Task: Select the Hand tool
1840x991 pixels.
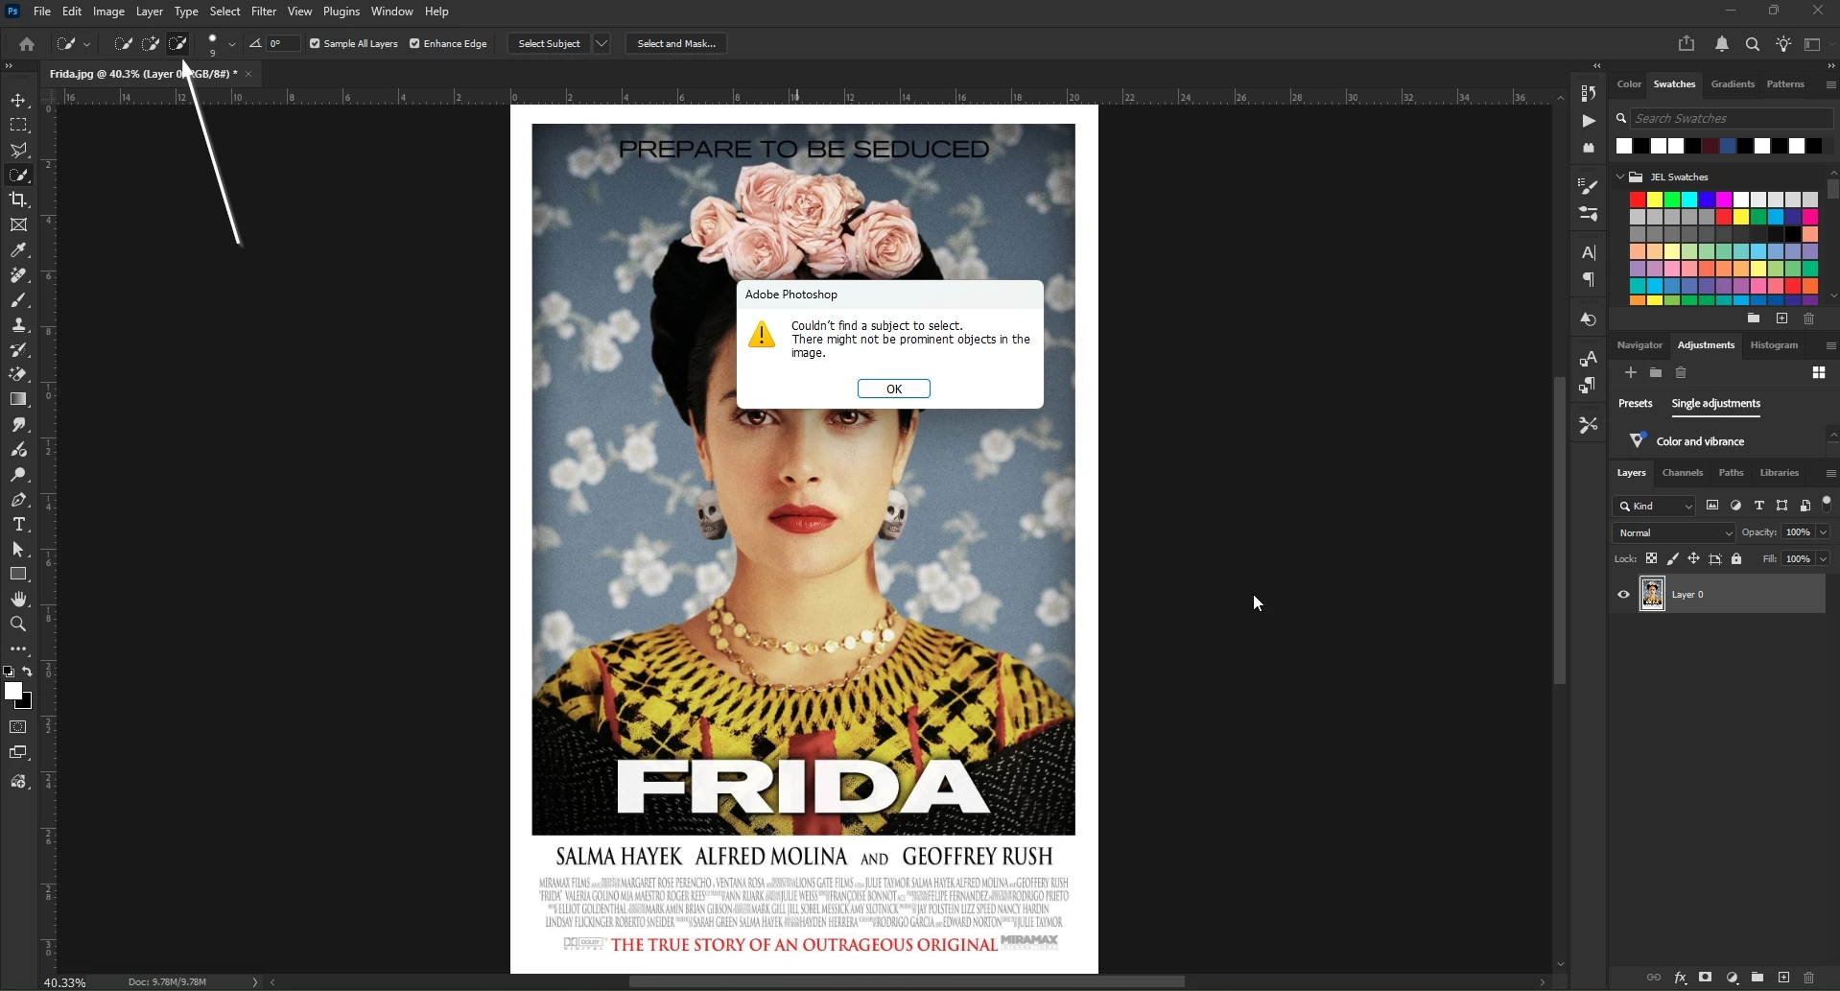Action: (x=18, y=599)
